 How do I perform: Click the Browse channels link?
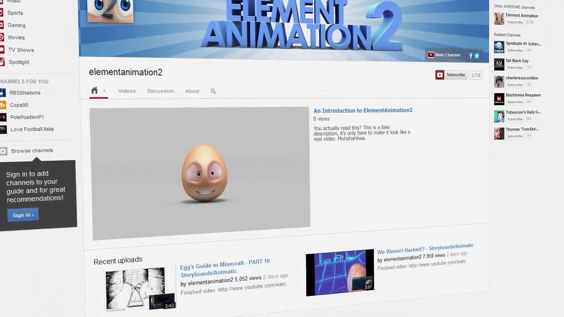tap(32, 151)
